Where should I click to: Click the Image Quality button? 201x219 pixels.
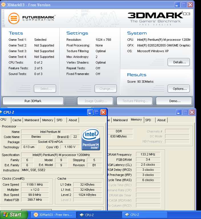[95, 101]
